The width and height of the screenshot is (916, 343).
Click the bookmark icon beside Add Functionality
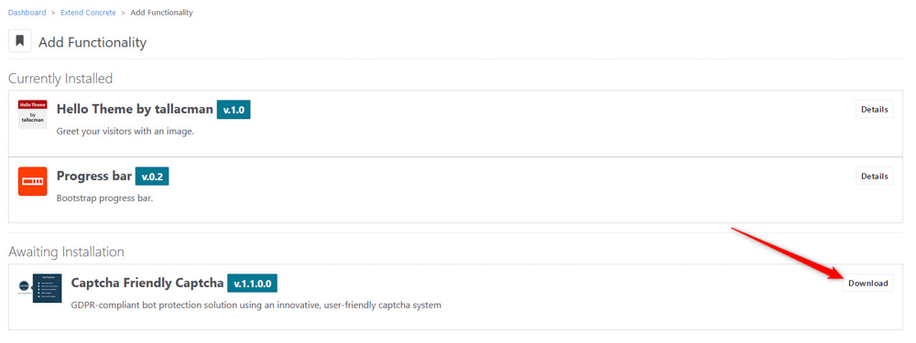click(x=20, y=41)
